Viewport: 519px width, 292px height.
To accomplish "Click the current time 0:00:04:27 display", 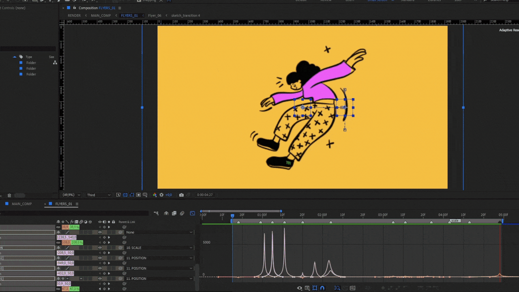I will pyautogui.click(x=205, y=195).
